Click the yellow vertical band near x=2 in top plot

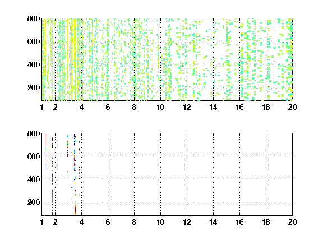click(x=53, y=60)
